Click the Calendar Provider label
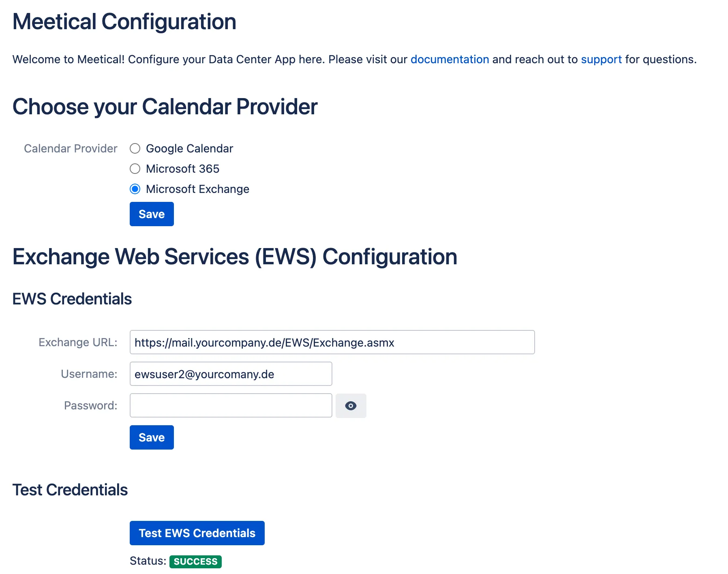Viewport: 728px width, 574px height. pyautogui.click(x=70, y=148)
